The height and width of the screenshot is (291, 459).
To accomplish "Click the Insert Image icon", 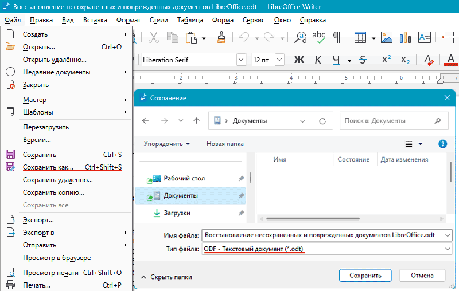I will pos(387,37).
